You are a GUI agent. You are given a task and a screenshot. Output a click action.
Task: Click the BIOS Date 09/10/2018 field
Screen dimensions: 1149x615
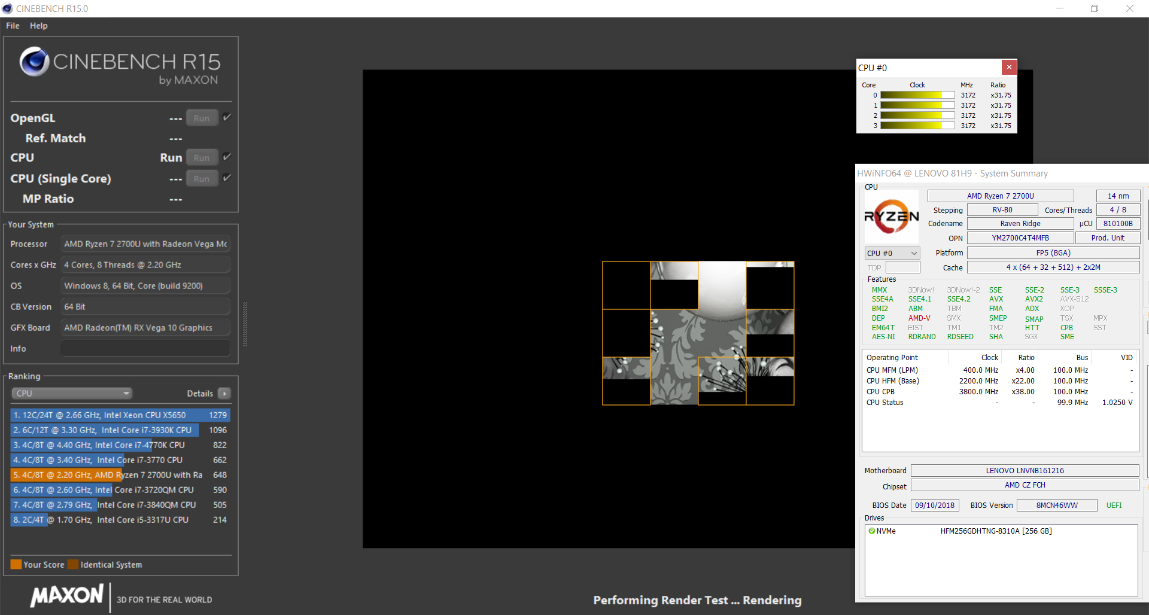[x=935, y=505]
